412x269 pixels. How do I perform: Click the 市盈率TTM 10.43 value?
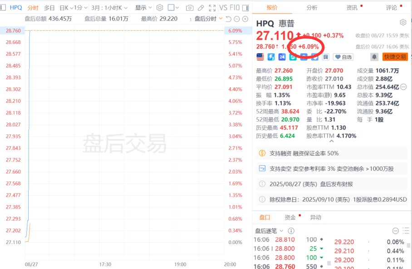pyautogui.click(x=343, y=87)
